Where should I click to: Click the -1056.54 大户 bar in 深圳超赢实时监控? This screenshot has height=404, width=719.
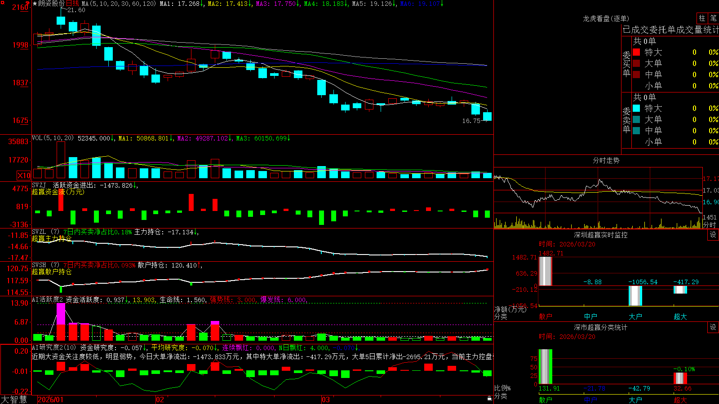635,296
